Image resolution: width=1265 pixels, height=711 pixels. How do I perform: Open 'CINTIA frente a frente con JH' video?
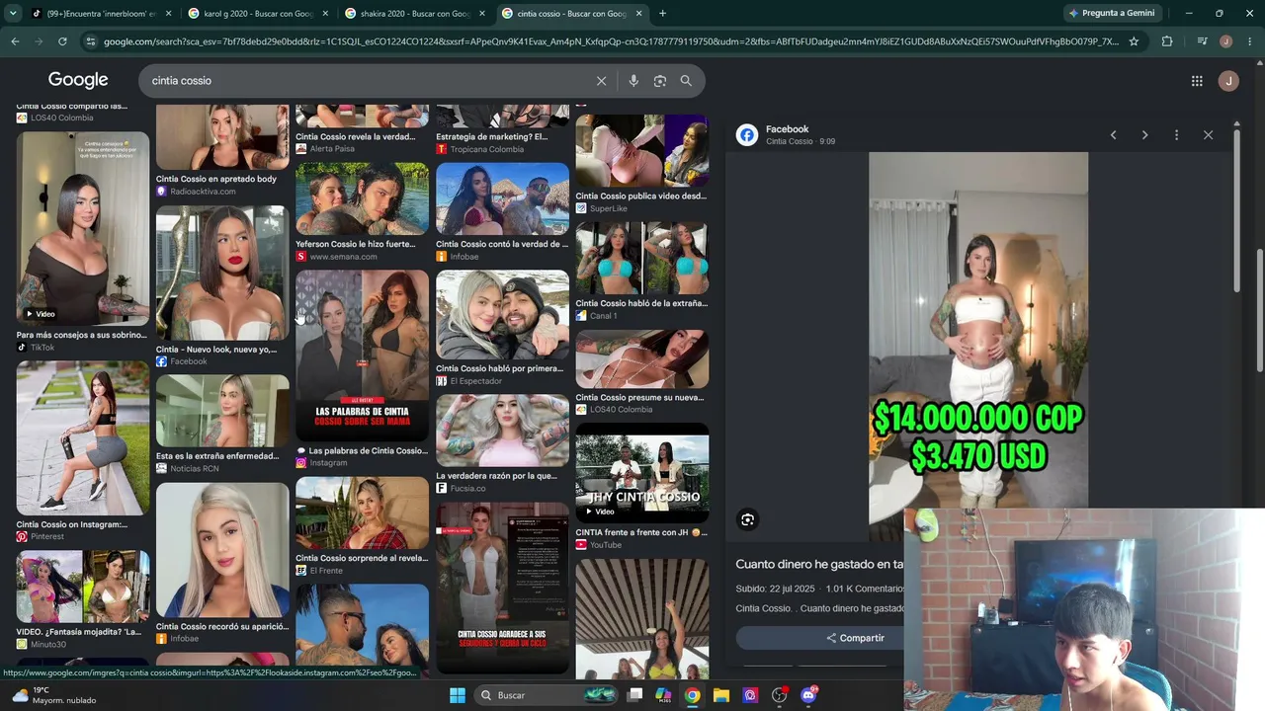[x=642, y=473]
